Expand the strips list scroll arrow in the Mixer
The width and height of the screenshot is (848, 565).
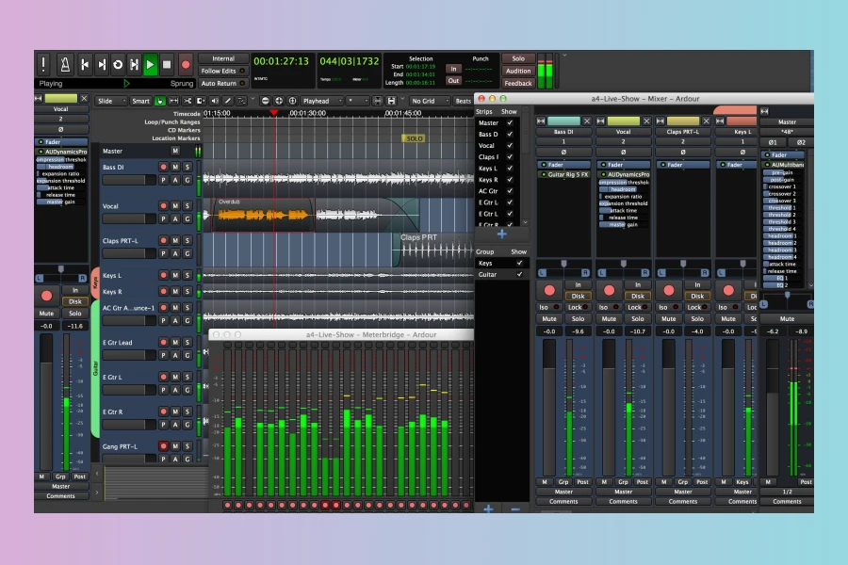tap(525, 223)
